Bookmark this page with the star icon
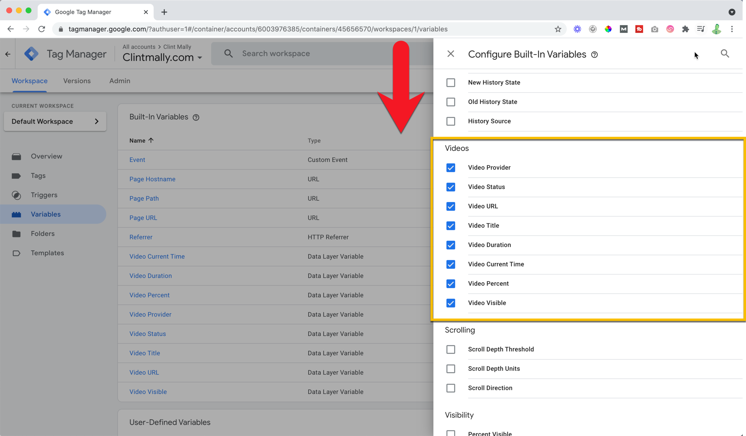Viewport: 746px width, 436px height. click(x=558, y=29)
